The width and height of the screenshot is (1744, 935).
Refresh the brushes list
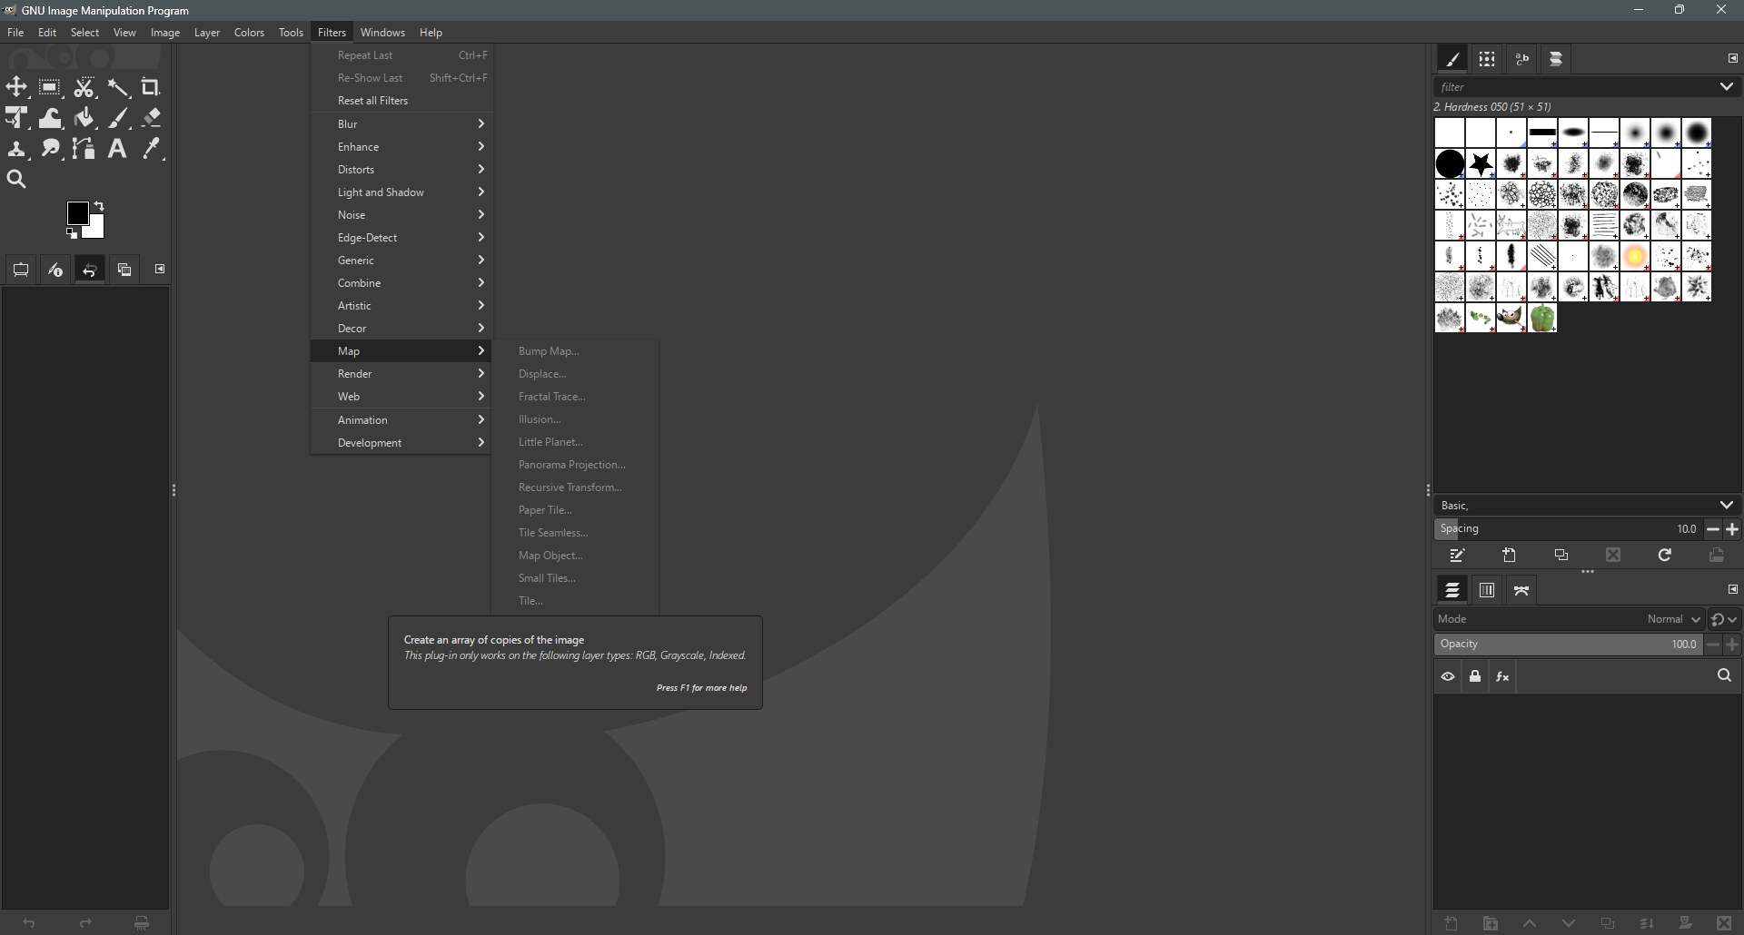coord(1665,556)
